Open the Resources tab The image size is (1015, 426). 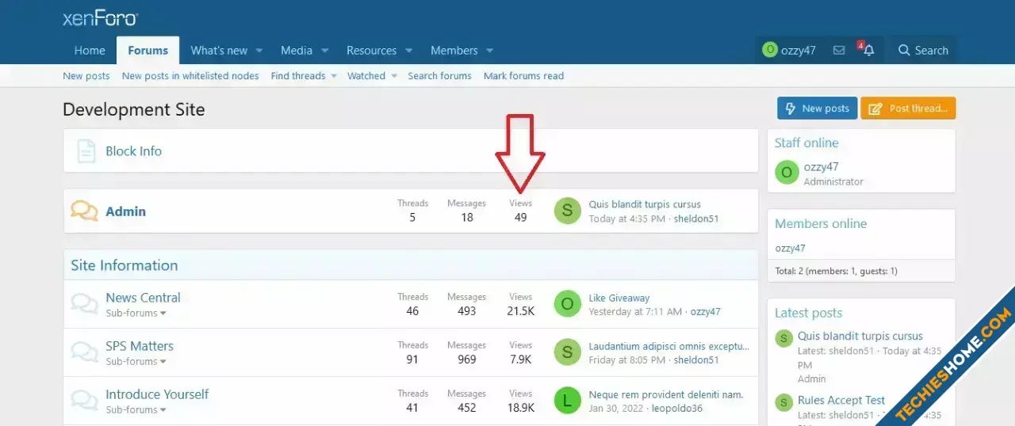[371, 50]
